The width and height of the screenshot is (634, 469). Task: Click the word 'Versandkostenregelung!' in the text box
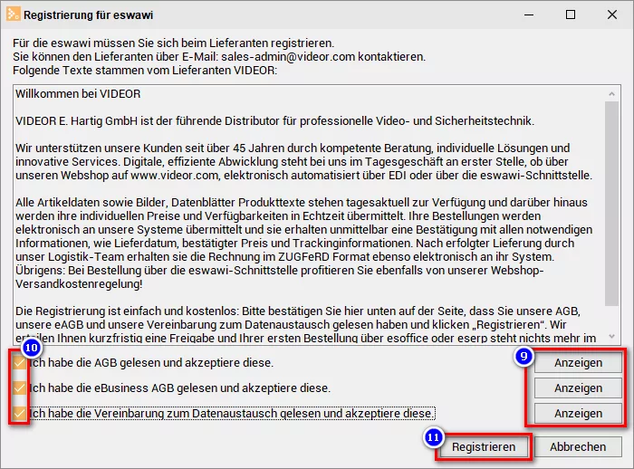tap(79, 283)
